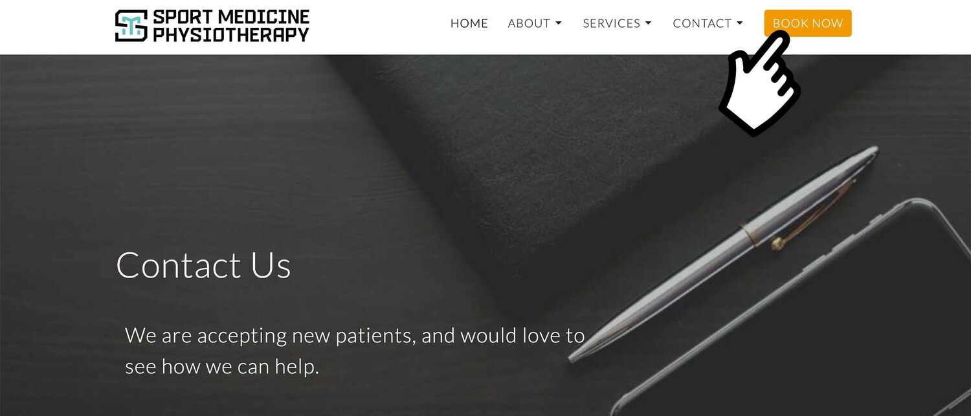Click the Contact Us heading
971x416 pixels.
(x=203, y=265)
